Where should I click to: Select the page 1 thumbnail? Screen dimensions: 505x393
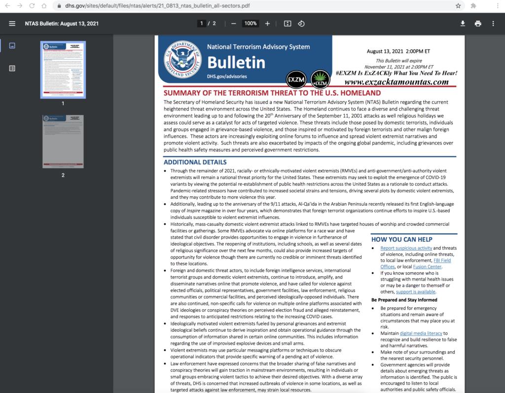click(63, 70)
